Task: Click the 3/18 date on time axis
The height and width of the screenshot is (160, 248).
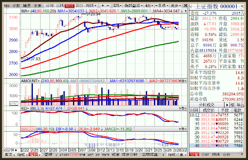Action: 130,150
